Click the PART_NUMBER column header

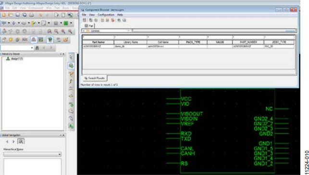pos(248,42)
